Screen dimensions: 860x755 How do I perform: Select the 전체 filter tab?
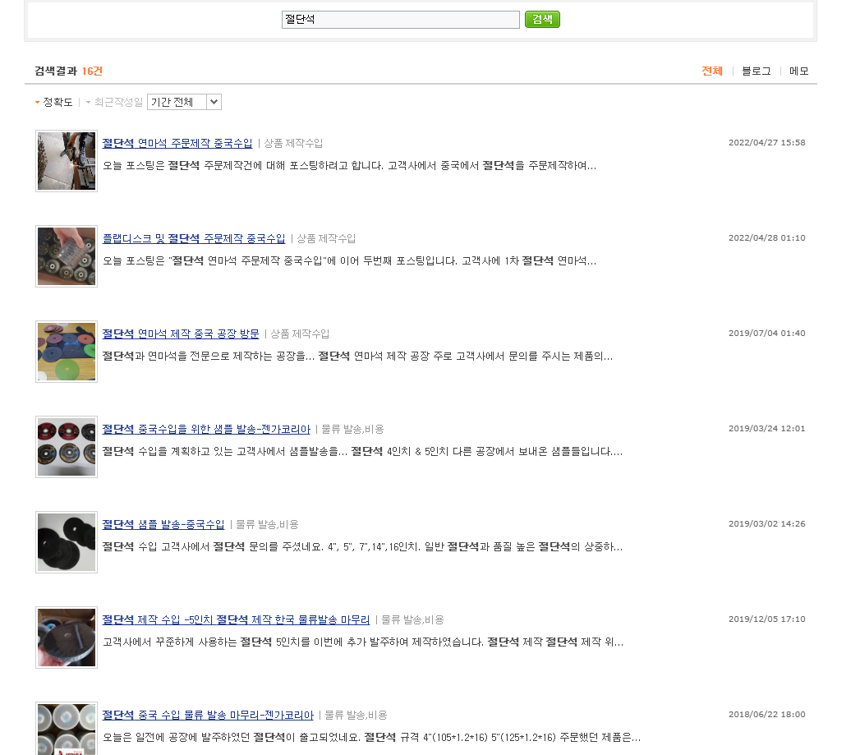click(711, 71)
